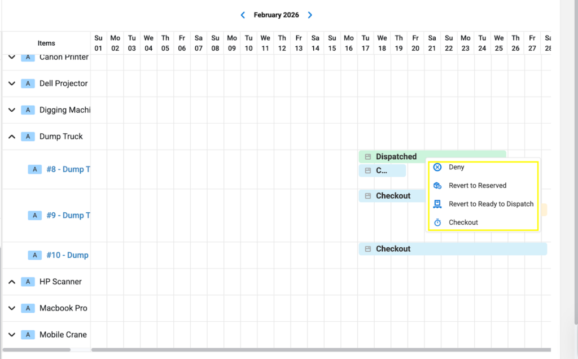Click the Checkout stopwatch icon
This screenshot has height=359, width=578.
[437, 222]
